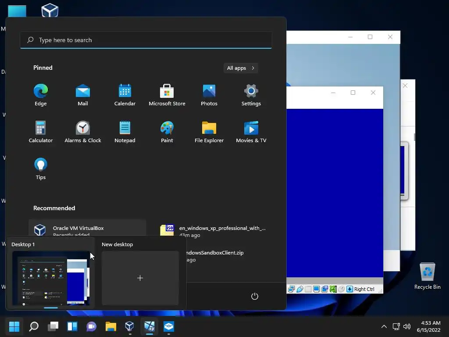This screenshot has width=449, height=337.
Task: Click VM status bar recording icon
Action: tap(324, 289)
